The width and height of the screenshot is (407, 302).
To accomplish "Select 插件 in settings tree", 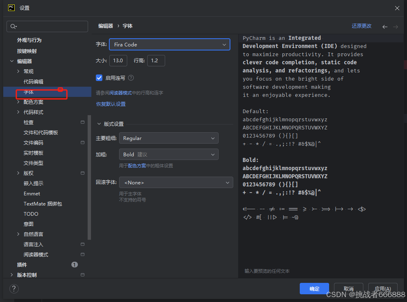I will click(x=22, y=265).
